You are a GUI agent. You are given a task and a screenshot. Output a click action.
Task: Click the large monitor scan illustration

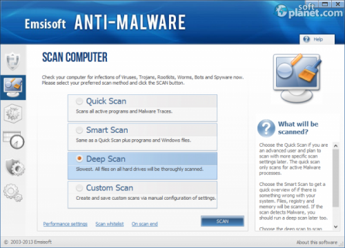[297, 79]
